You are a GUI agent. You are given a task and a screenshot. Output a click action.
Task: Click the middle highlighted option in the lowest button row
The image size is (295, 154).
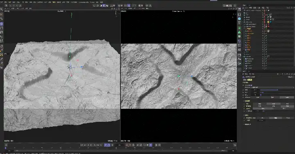tap(275, 118)
